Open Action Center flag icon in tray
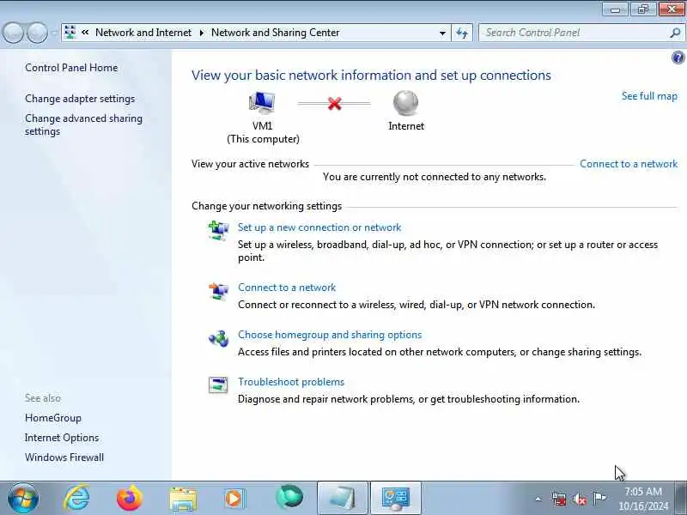The height and width of the screenshot is (515, 687). [x=599, y=498]
